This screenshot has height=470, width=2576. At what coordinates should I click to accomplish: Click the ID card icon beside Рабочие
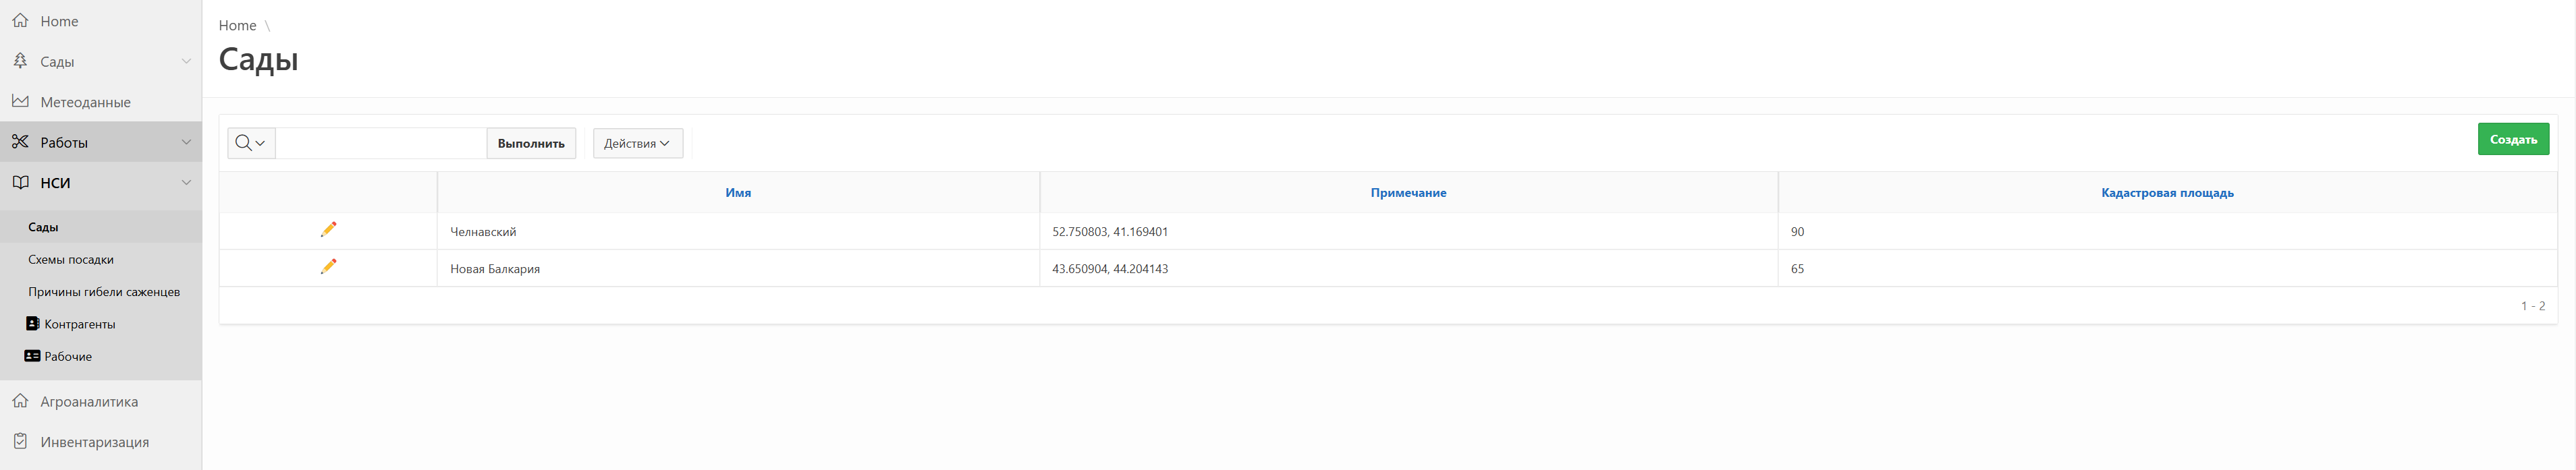[32, 356]
